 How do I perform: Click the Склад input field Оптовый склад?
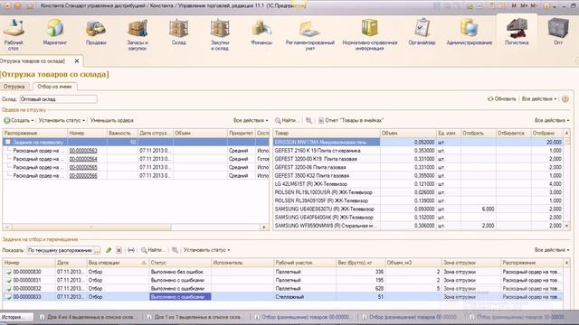coord(58,99)
